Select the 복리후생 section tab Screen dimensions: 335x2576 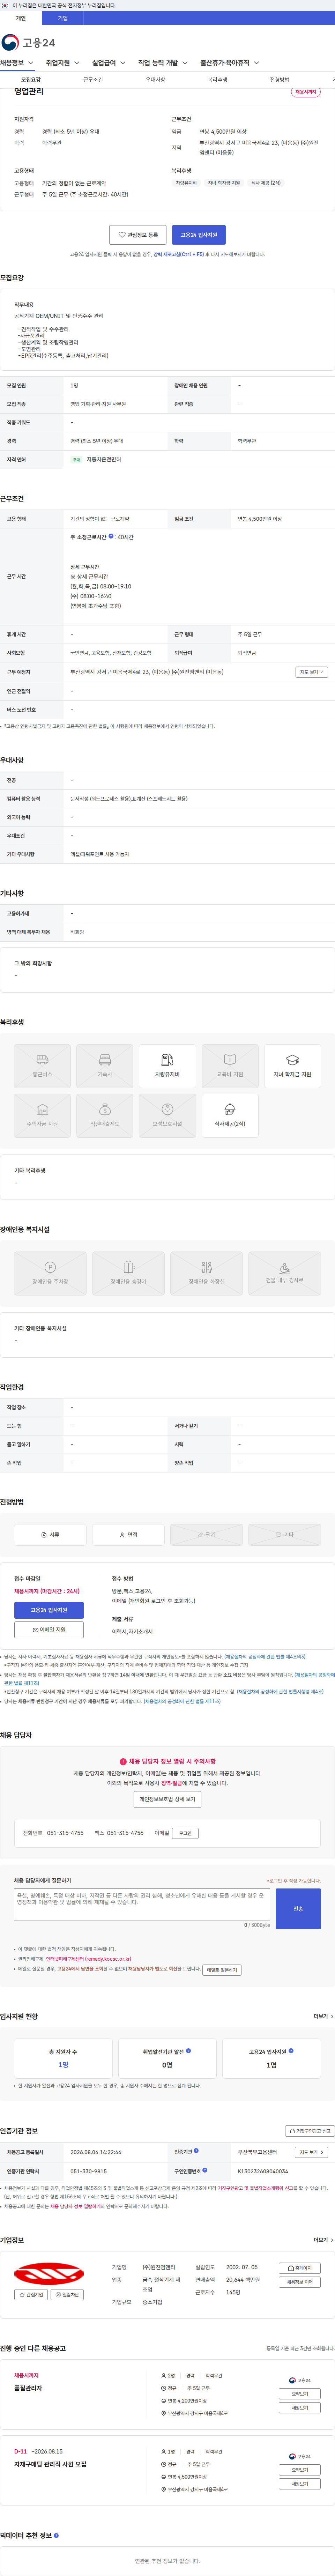(x=217, y=80)
